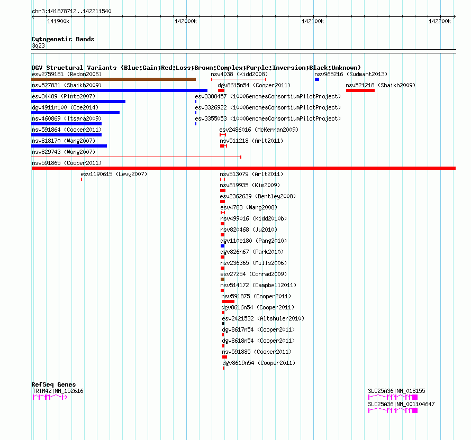
Task: Click dgv8616n54 (Cooper2011) label
Action: (x=258, y=307)
